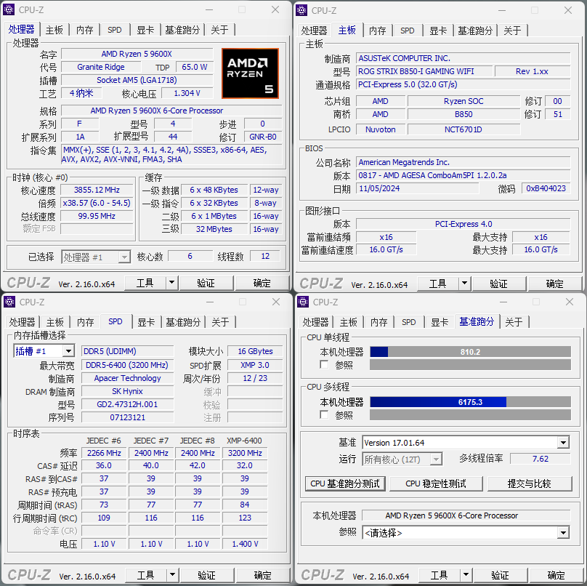Click motherboard model ROG STRIX B850-I GAMING WIFI
Image resolution: width=587 pixels, height=586 pixels.
point(424,71)
